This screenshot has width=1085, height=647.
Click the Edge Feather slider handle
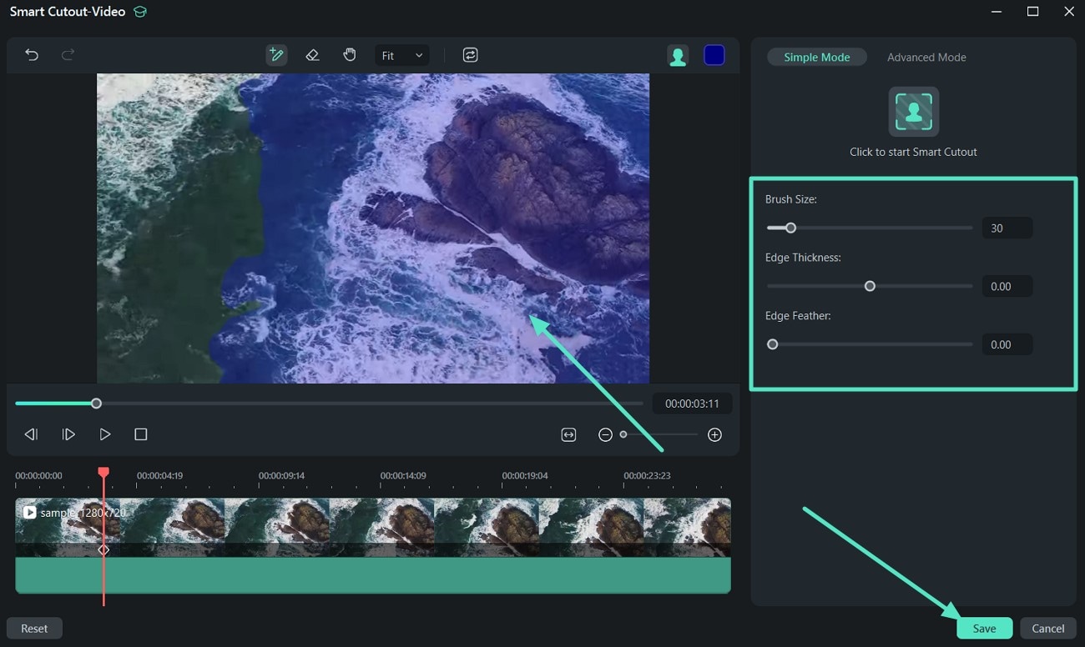coord(772,344)
